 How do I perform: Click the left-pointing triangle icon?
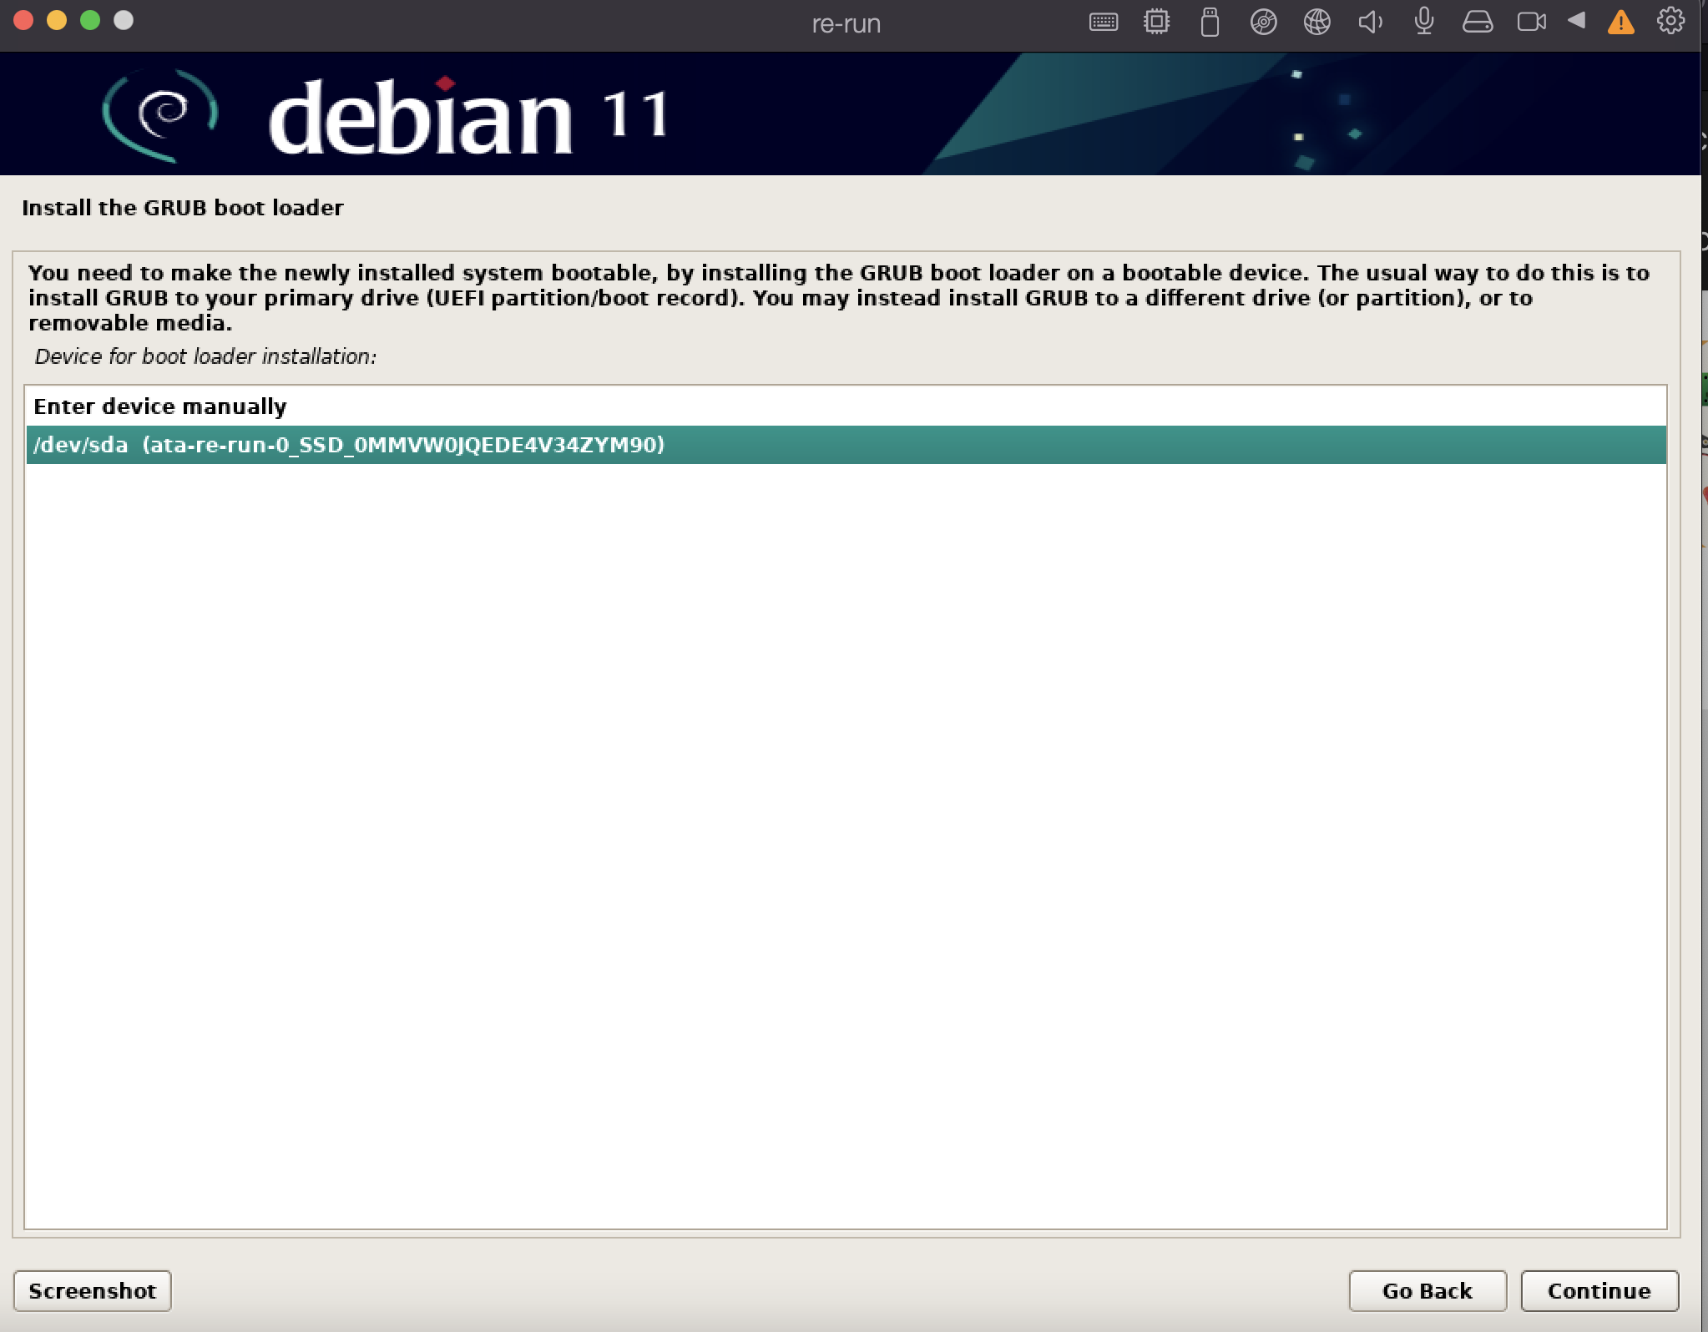1576,21
